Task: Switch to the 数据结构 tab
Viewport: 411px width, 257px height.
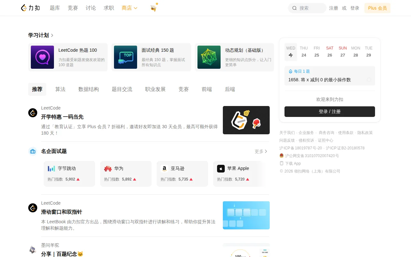Action: pyautogui.click(x=89, y=89)
